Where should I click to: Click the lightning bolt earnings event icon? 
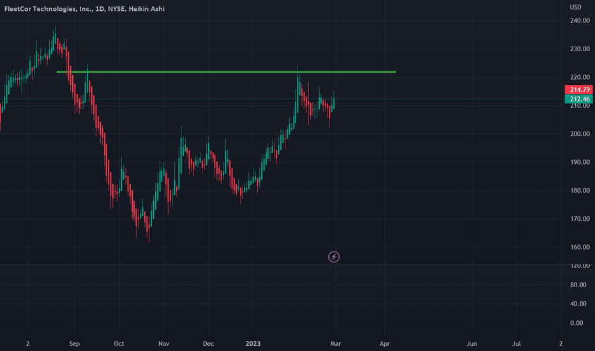[333, 257]
